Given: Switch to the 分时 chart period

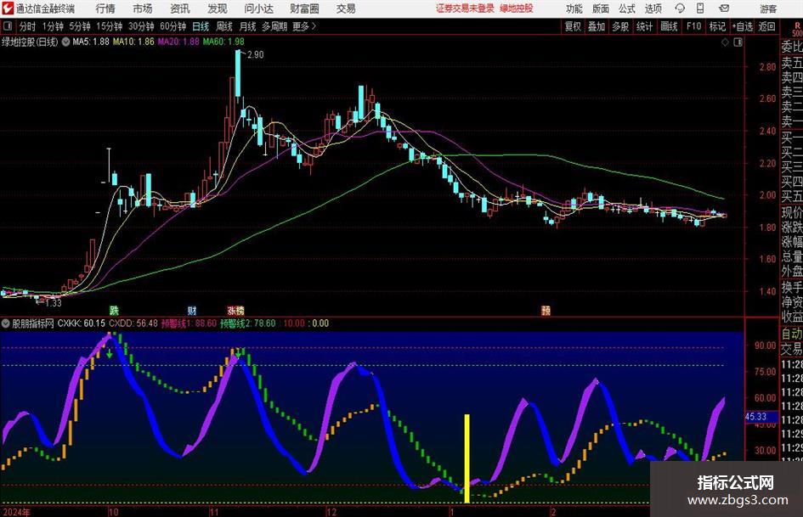Looking at the screenshot, I should click(x=27, y=26).
